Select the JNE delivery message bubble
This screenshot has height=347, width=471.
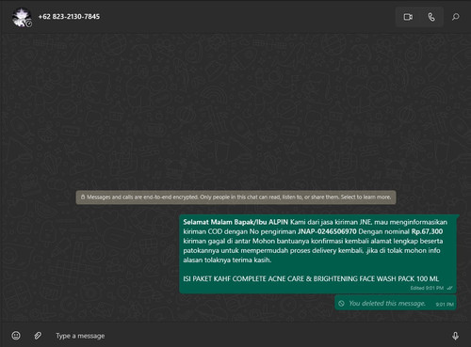click(317, 254)
